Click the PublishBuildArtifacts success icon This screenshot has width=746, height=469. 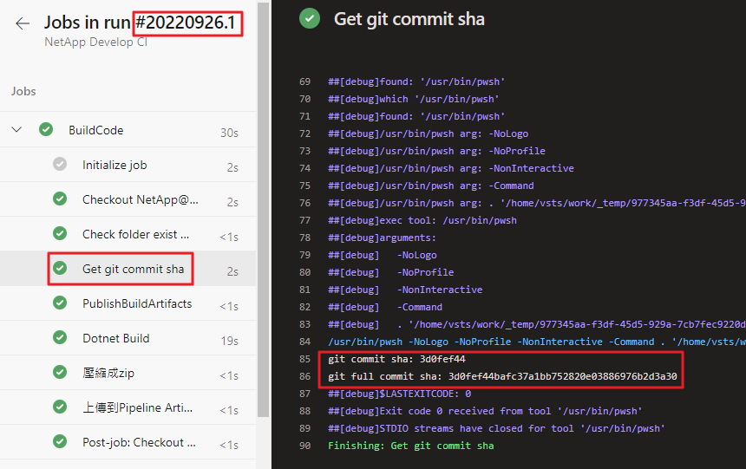tap(60, 303)
